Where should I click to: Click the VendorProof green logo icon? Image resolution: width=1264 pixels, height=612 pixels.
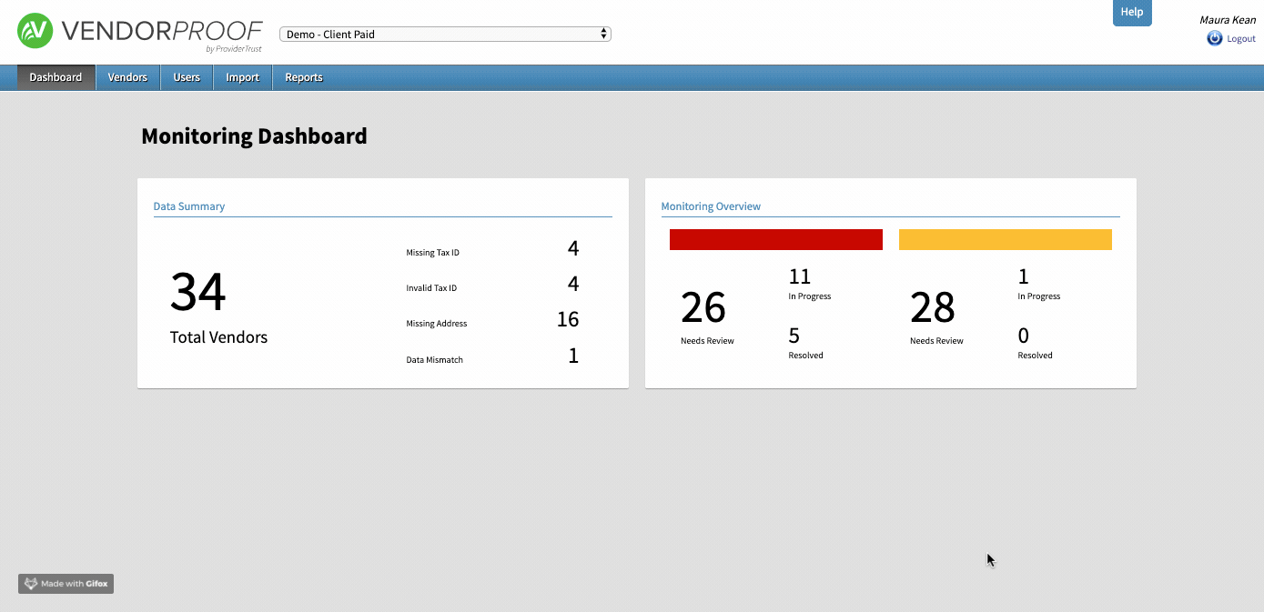point(35,31)
